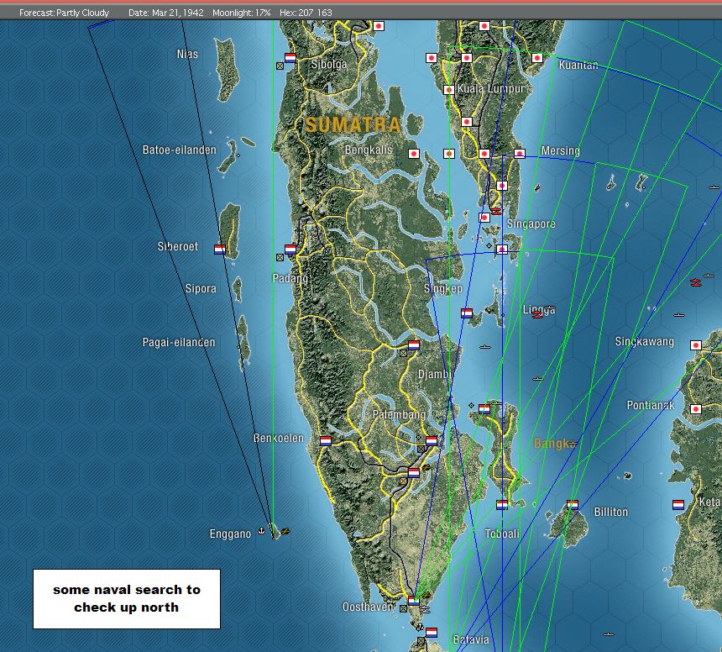Select the red ship task force at Singapore
The image size is (722, 652).
pos(496,211)
